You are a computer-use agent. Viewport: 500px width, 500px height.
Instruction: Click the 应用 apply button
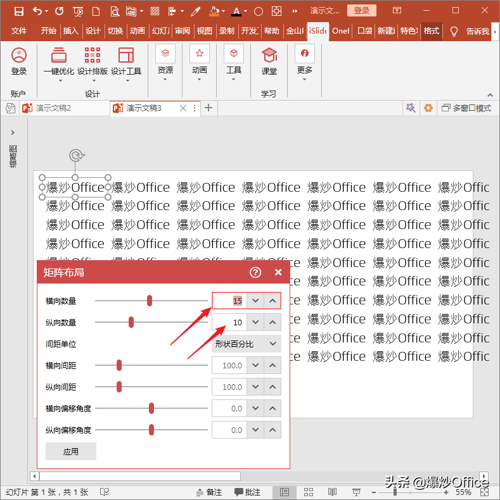pos(71,451)
